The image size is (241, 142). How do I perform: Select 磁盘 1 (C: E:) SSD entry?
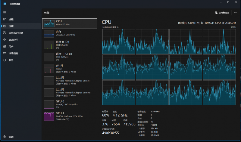pyautogui.click(x=70, y=57)
